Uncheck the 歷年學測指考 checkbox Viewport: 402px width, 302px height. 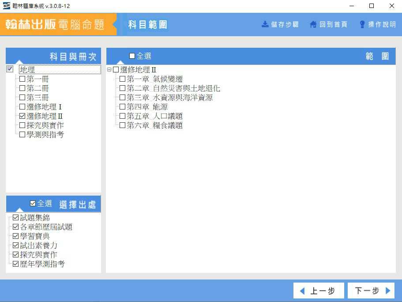[x=15, y=264]
